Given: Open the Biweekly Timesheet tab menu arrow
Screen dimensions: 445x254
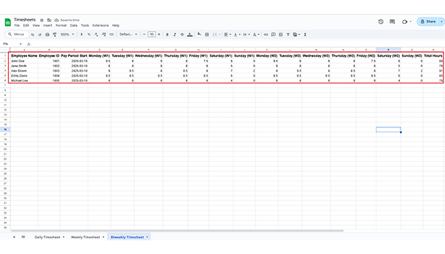Looking at the screenshot, I should pyautogui.click(x=147, y=237).
